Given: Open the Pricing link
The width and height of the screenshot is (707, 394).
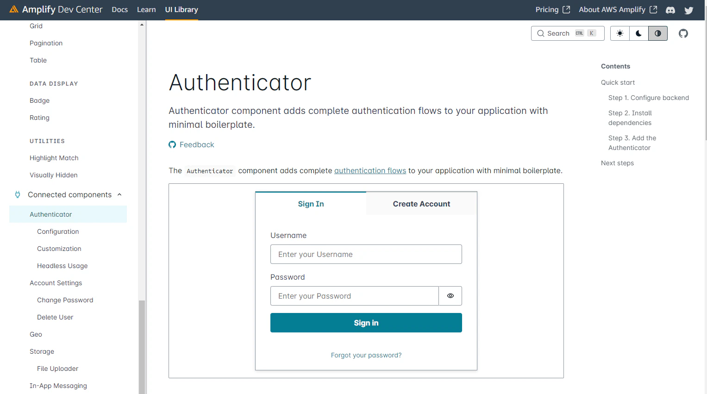Looking at the screenshot, I should (x=547, y=10).
